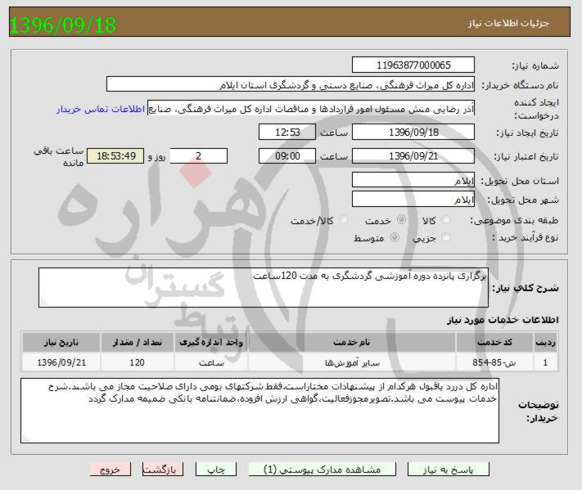Select the کالا/خدمت radio button
The image size is (582, 490).
point(344,219)
